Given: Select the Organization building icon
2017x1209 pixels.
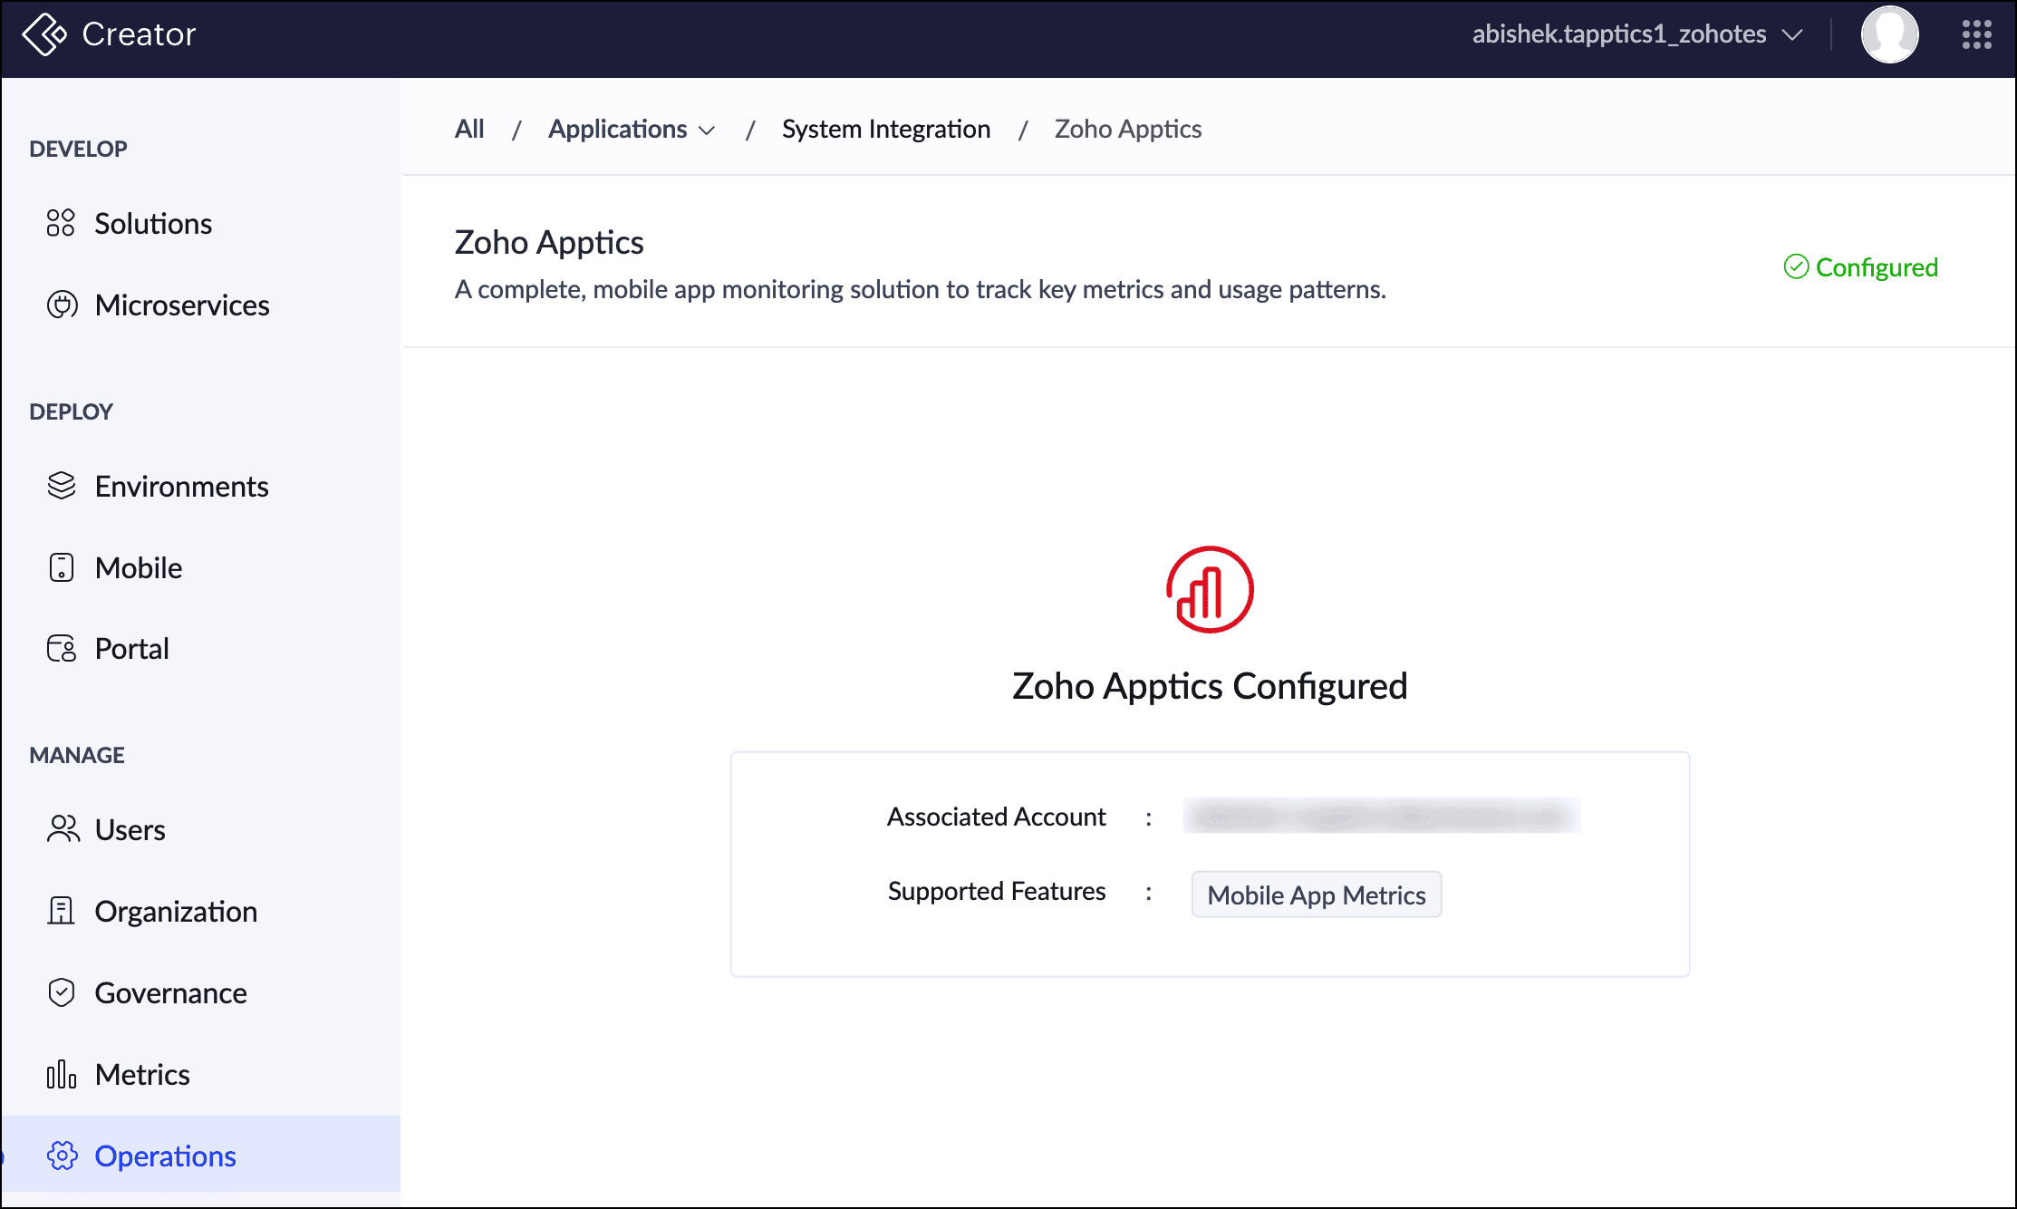Looking at the screenshot, I should [62, 911].
